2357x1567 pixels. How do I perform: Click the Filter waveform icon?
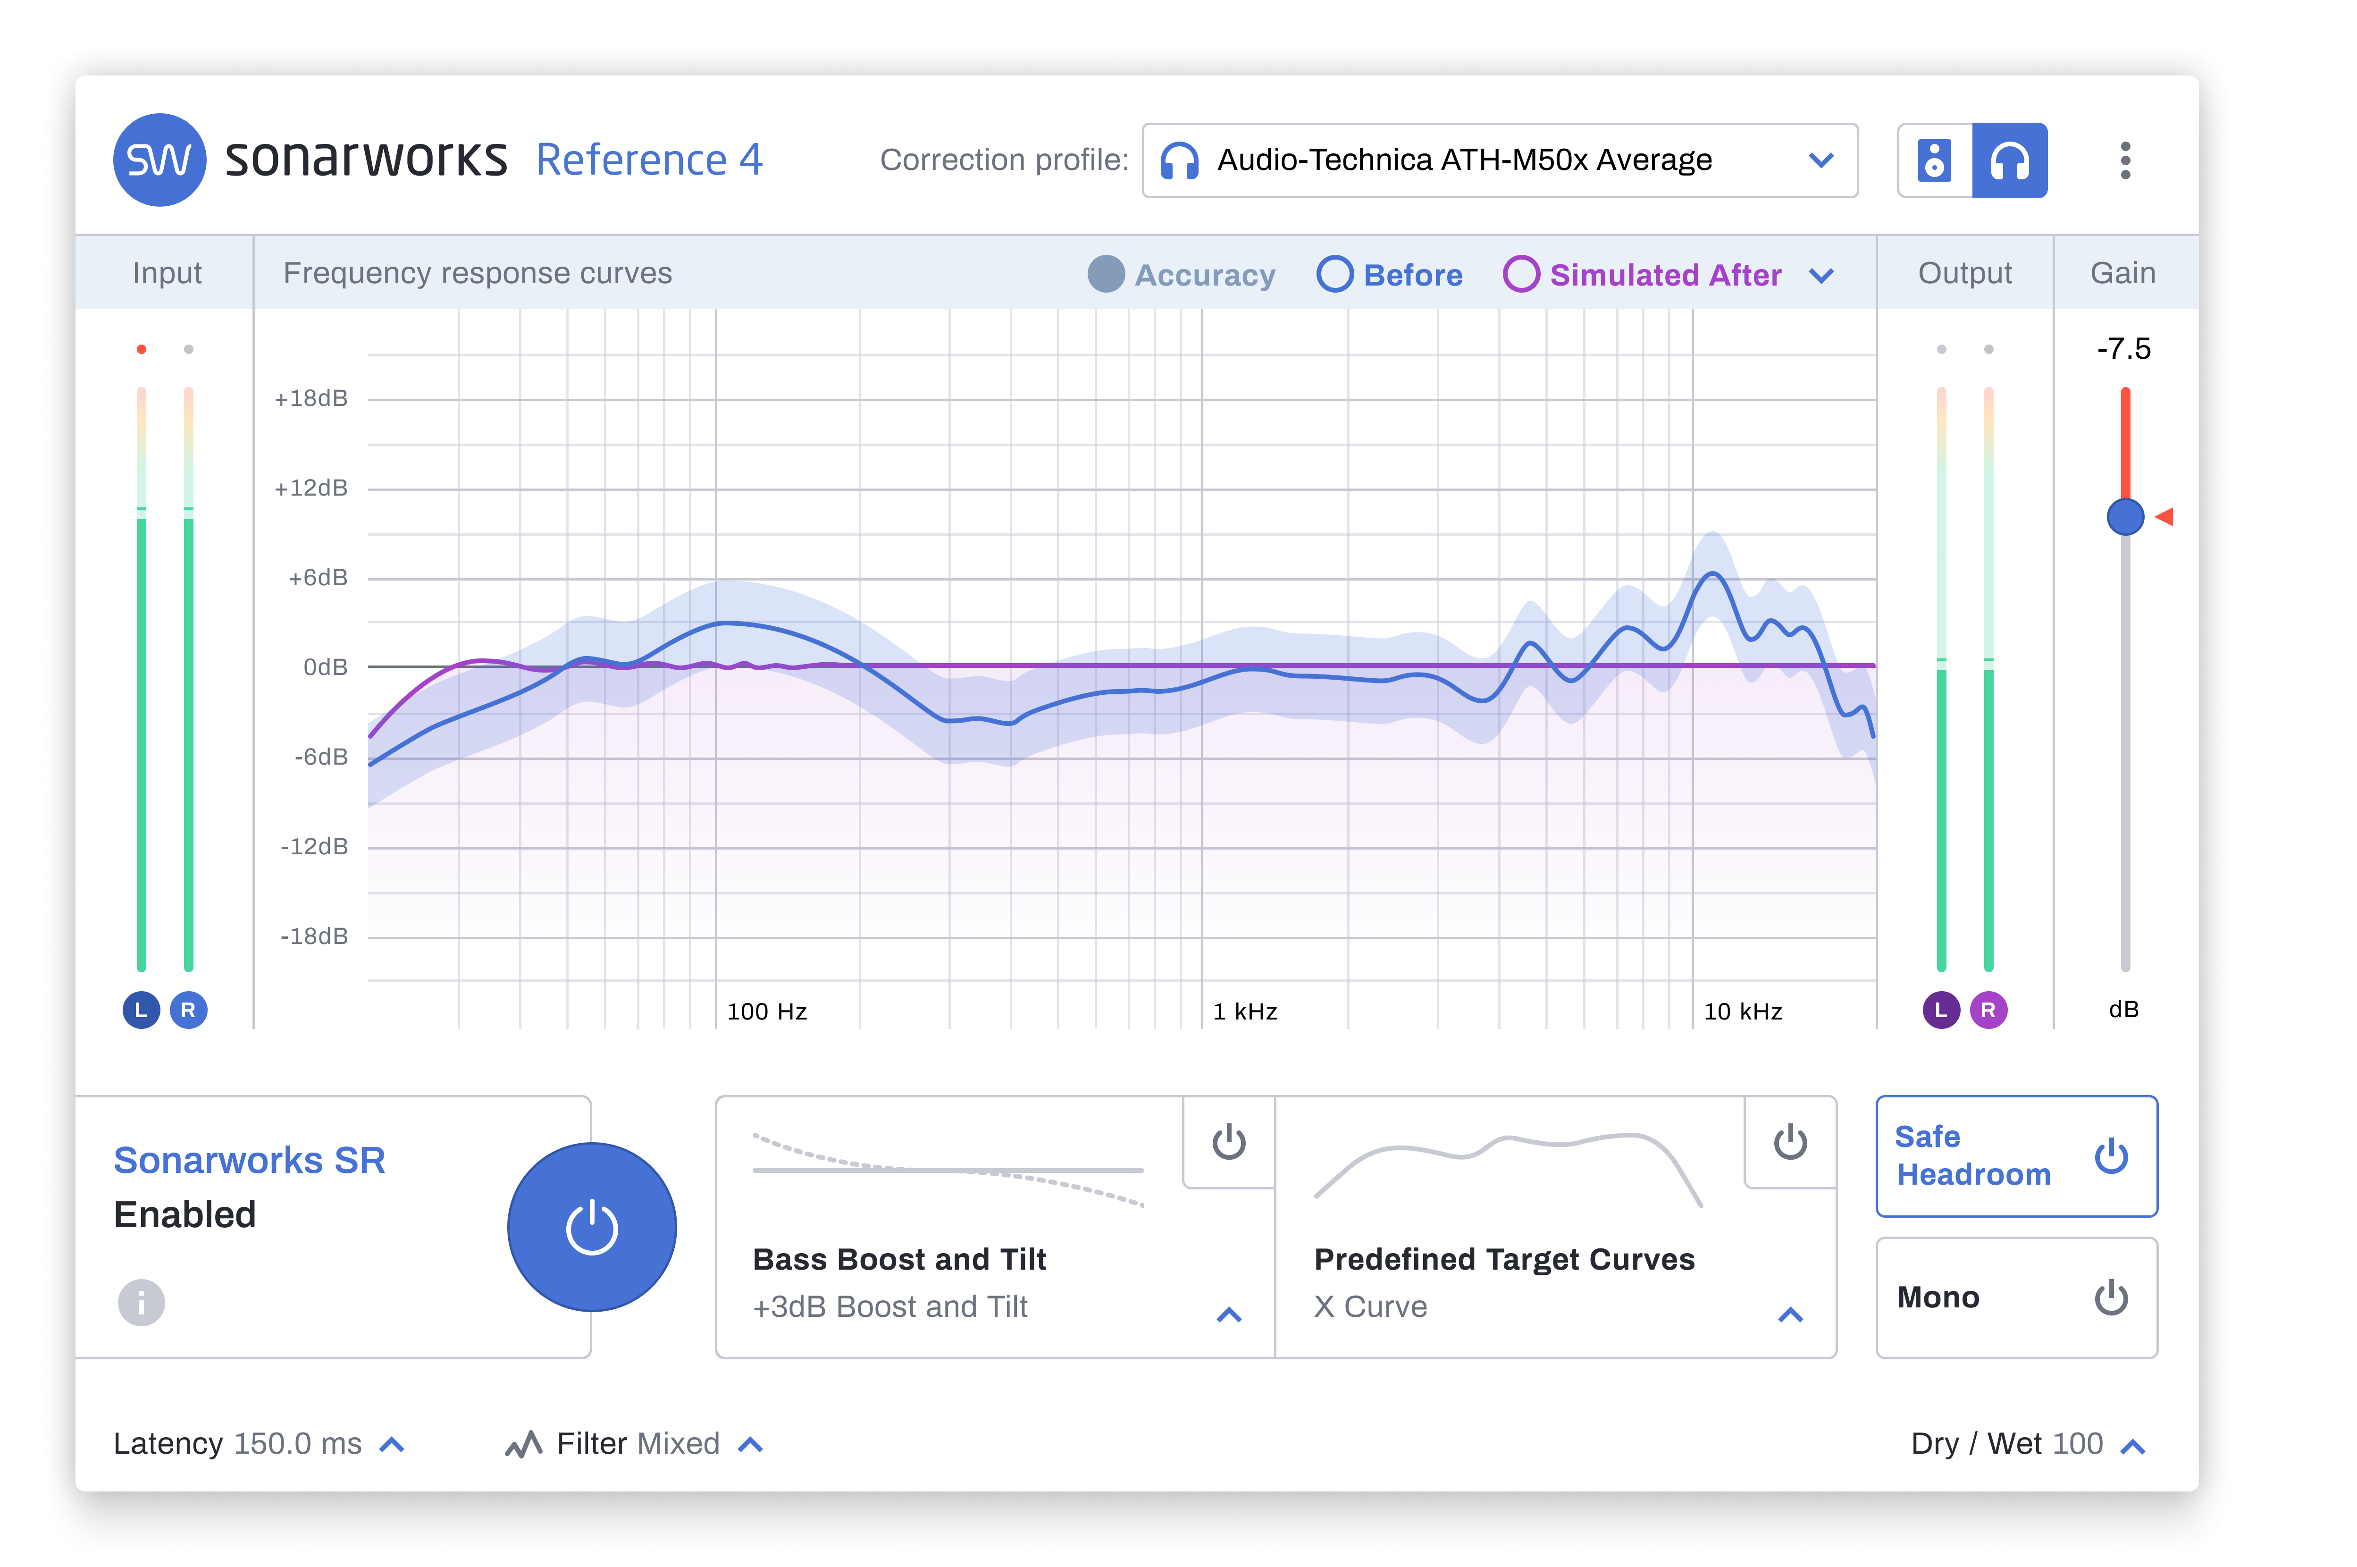click(524, 1444)
